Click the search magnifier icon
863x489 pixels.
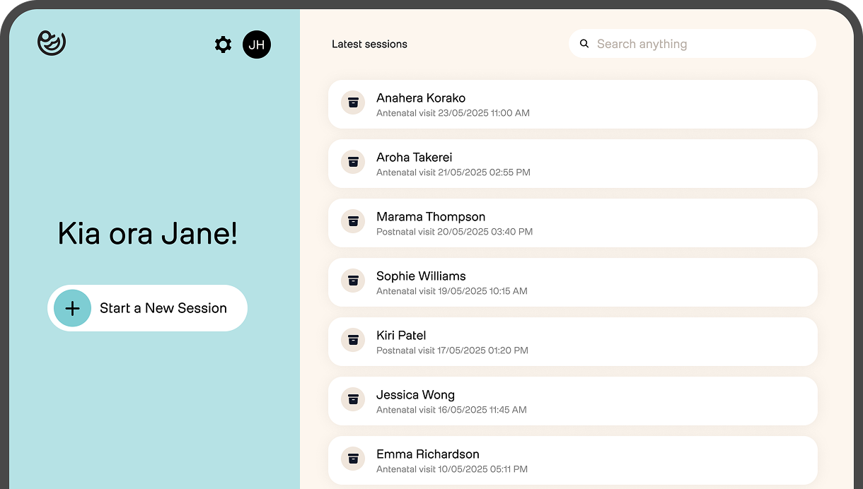tap(584, 44)
